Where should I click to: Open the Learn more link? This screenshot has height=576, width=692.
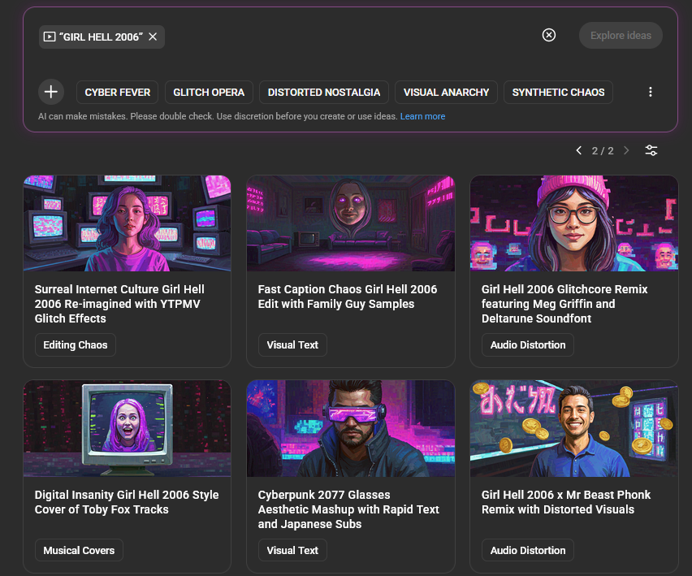coord(422,116)
